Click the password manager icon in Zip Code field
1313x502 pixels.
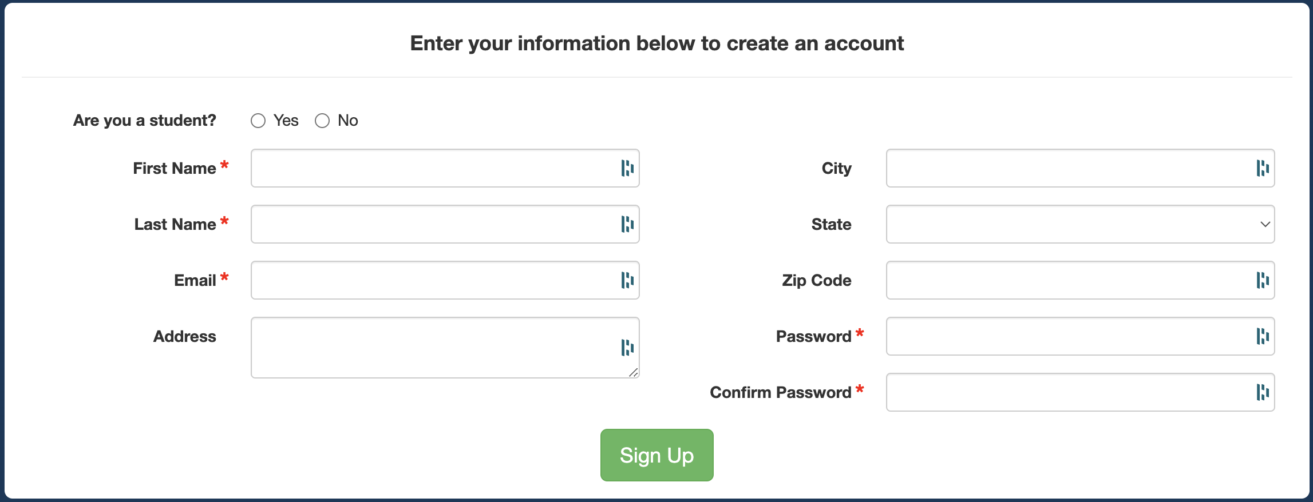tap(1263, 280)
